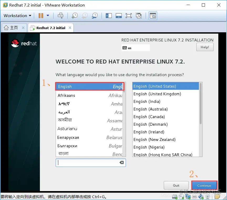
Task: Choose English (Denmark) locale
Action: click(x=166, y=124)
